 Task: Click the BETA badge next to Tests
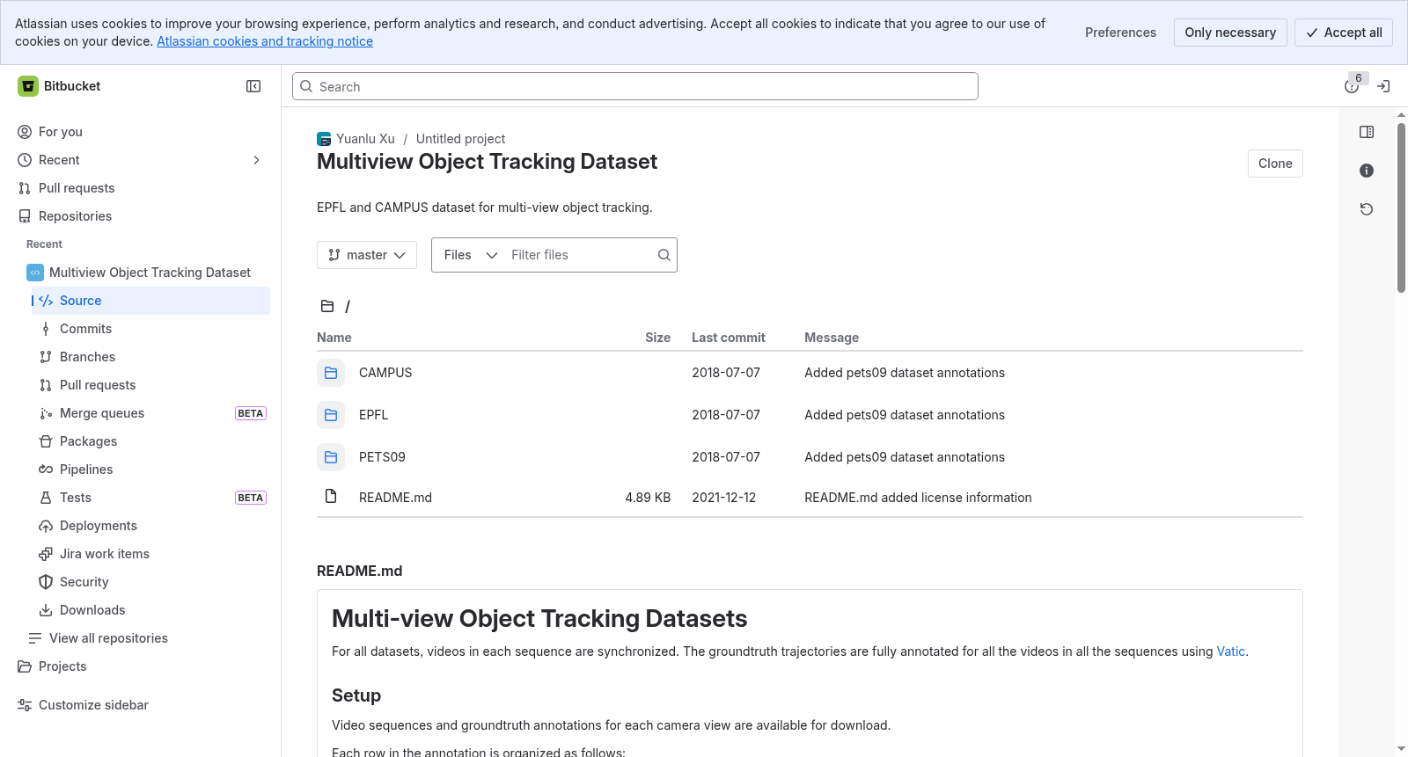251,498
